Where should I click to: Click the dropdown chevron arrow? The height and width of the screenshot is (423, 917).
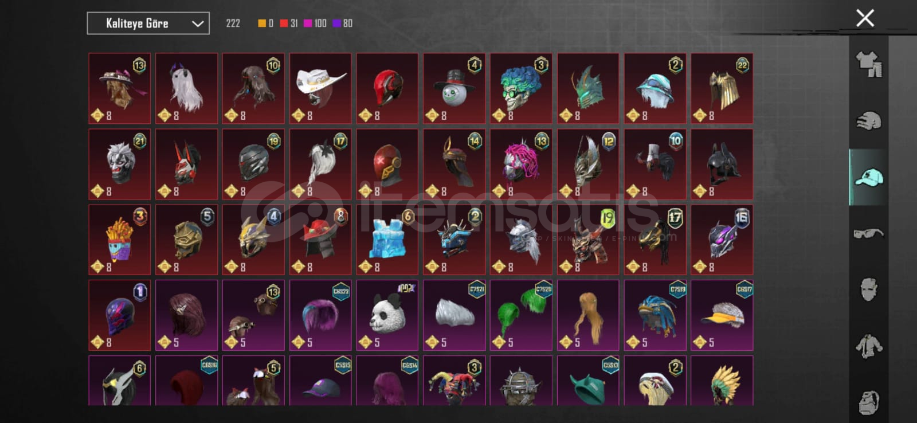(198, 24)
